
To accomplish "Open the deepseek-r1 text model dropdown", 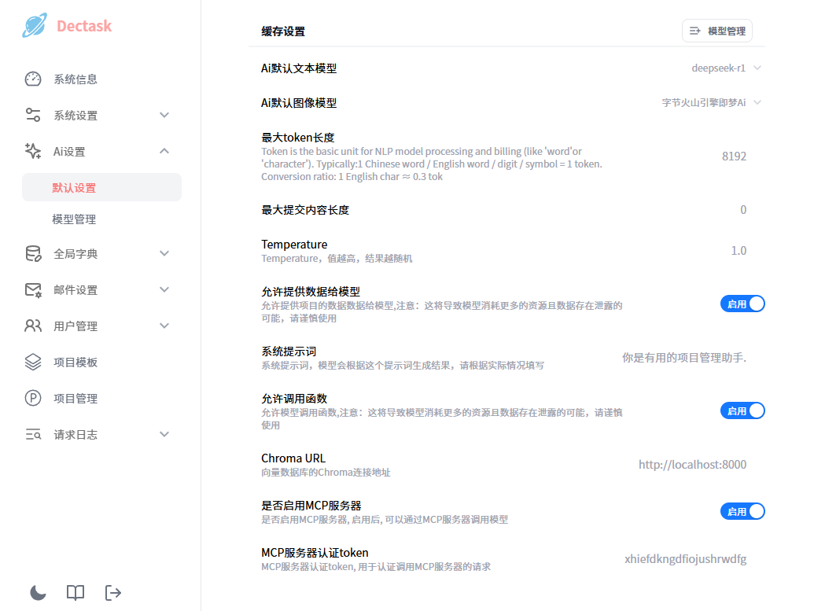I will 720,68.
